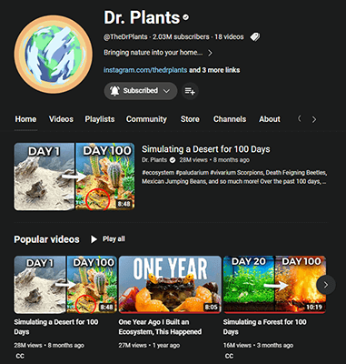Click '18 videos' text
This screenshot has width=346, height=364.
coord(229,37)
